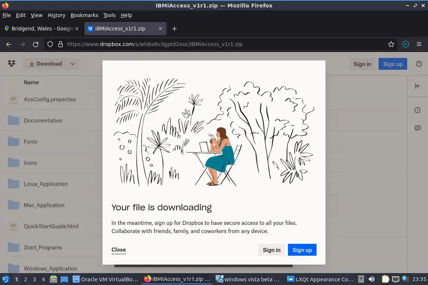Click the file manager icon in taskbar

click(x=53, y=279)
